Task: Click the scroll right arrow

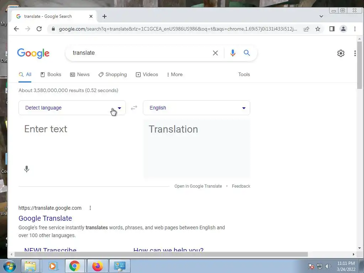Action: click(x=354, y=255)
